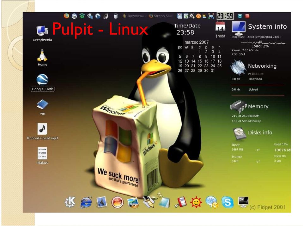Select day 14 in marzec 2007 calendar
The width and height of the screenshot is (303, 226).
(x=193, y=61)
